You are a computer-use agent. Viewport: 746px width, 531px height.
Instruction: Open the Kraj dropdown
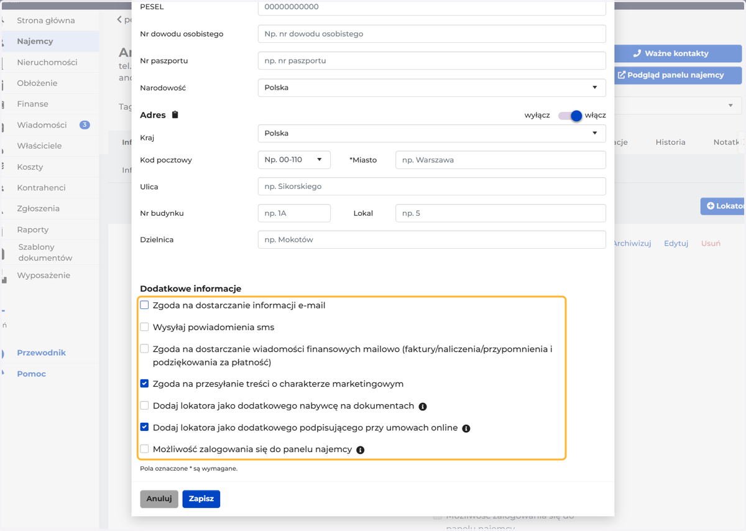click(x=431, y=133)
